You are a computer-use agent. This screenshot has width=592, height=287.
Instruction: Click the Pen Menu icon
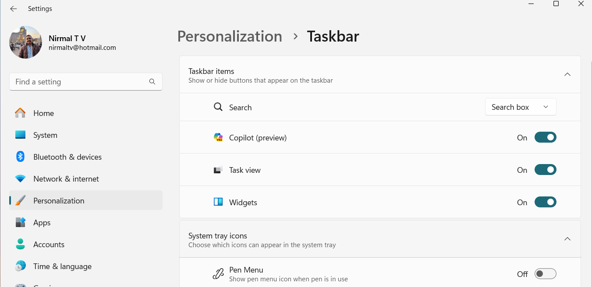click(218, 274)
